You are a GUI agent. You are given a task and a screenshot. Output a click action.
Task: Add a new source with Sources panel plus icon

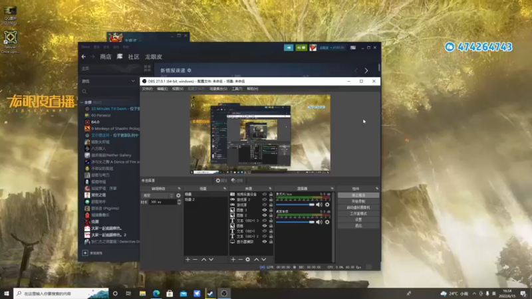point(233,259)
